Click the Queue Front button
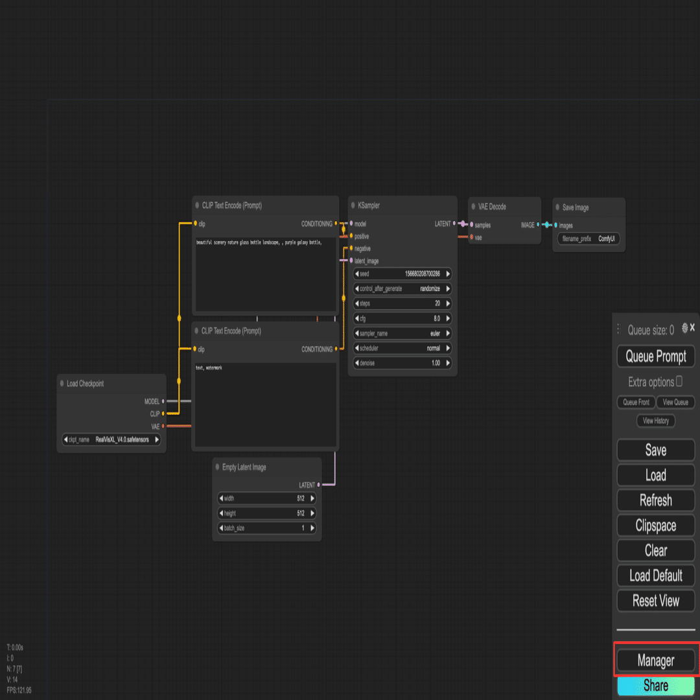Screen dimensions: 700x700 (636, 402)
